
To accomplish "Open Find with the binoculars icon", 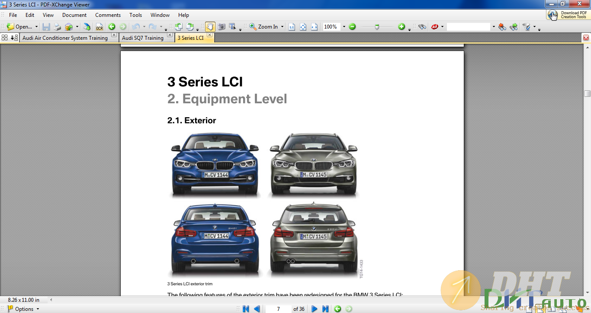I will [x=422, y=27].
